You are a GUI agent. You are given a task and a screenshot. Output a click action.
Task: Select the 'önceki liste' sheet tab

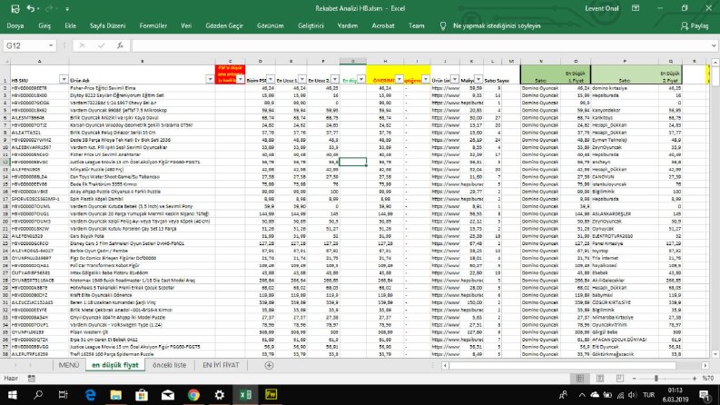(169, 365)
